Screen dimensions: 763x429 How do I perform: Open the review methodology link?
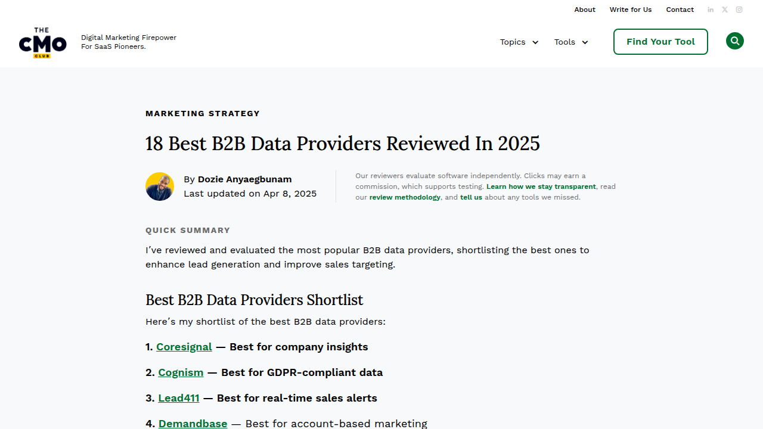pos(405,197)
